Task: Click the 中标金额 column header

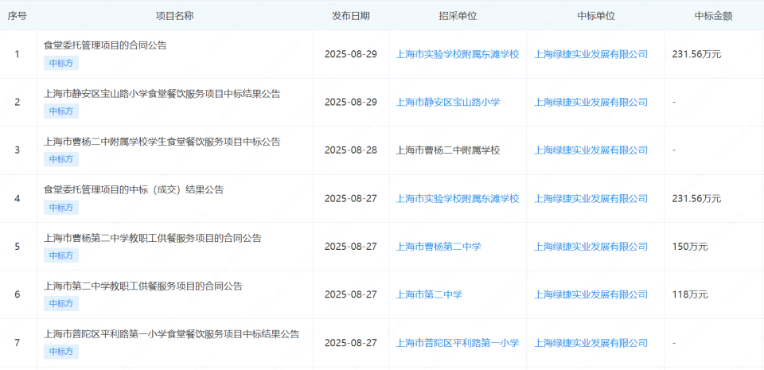Action: click(713, 16)
